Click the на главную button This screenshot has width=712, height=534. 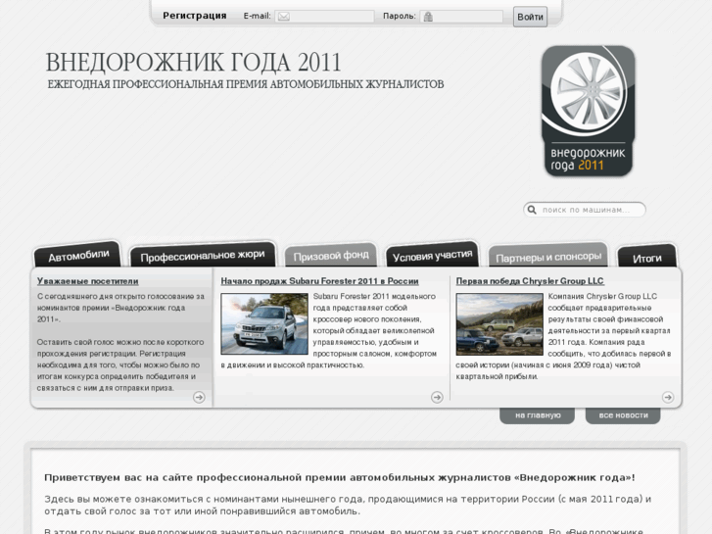[x=538, y=415]
